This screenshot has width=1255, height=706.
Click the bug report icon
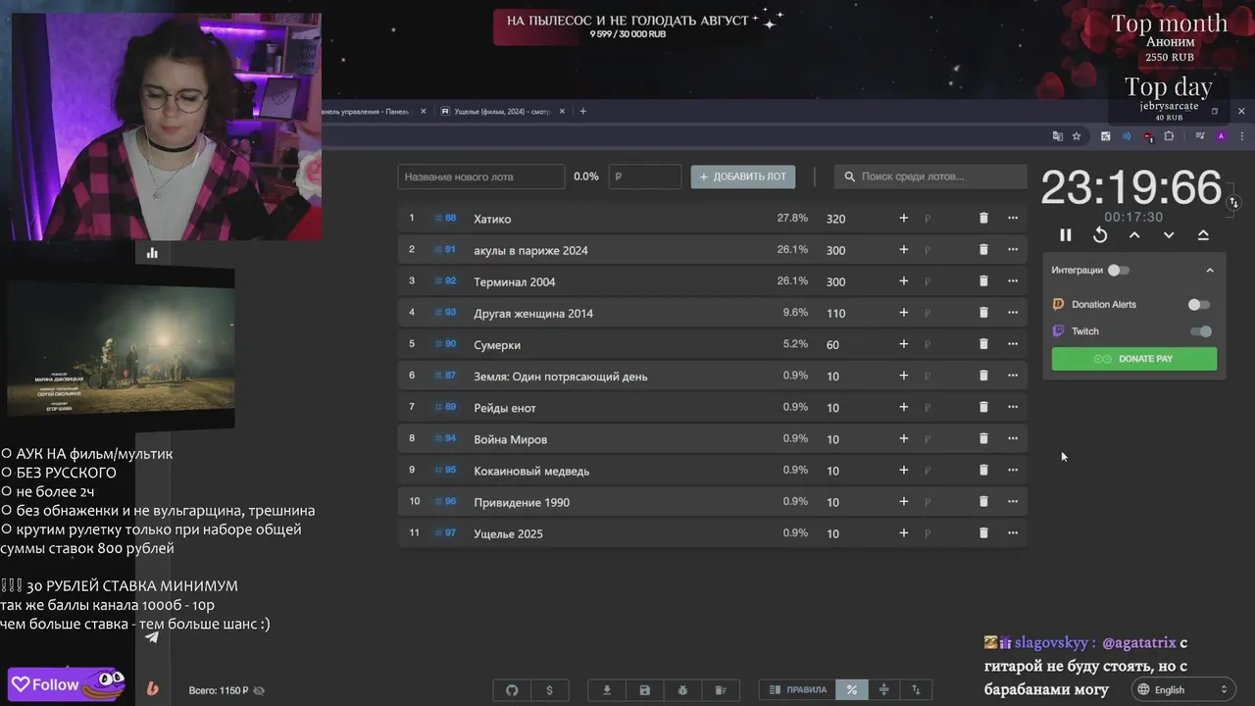point(682,690)
